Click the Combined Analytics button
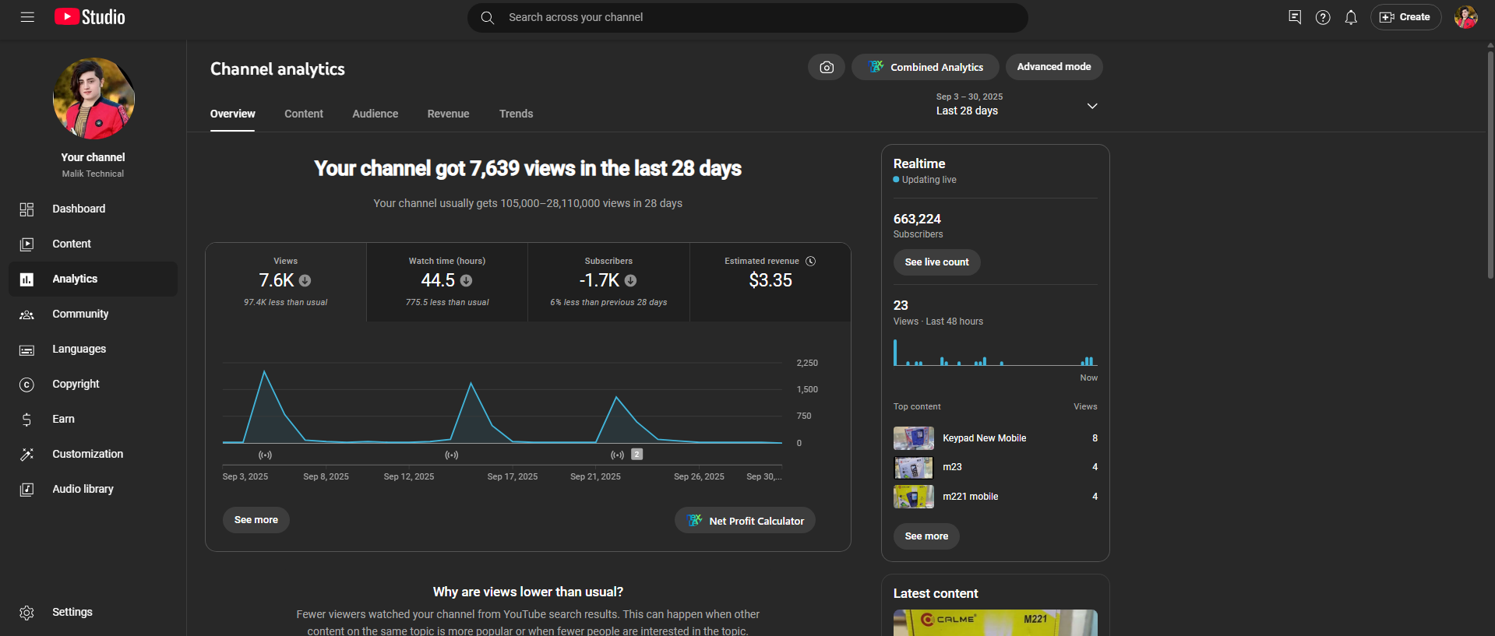Viewport: 1495px width, 636px height. (925, 67)
